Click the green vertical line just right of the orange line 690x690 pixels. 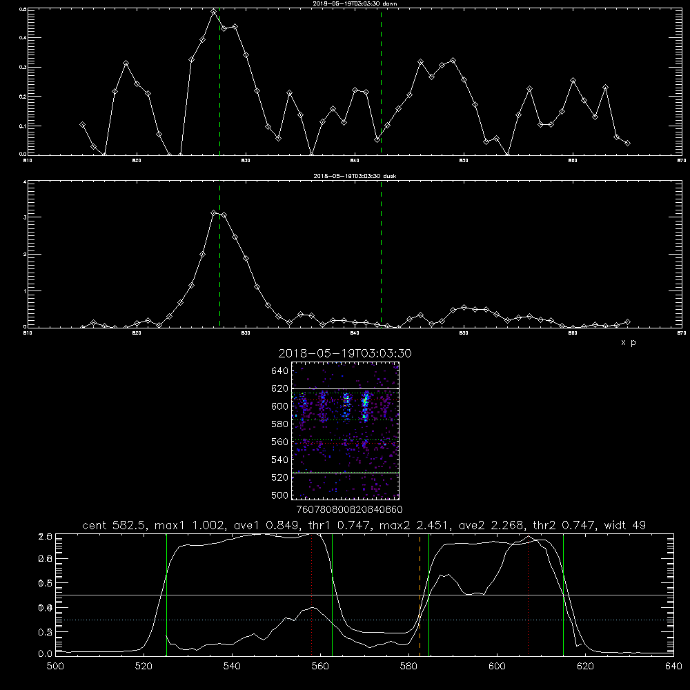point(428,595)
